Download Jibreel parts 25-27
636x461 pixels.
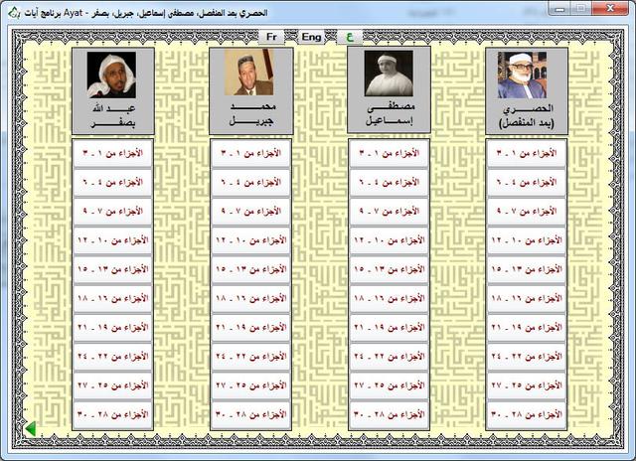(x=251, y=385)
